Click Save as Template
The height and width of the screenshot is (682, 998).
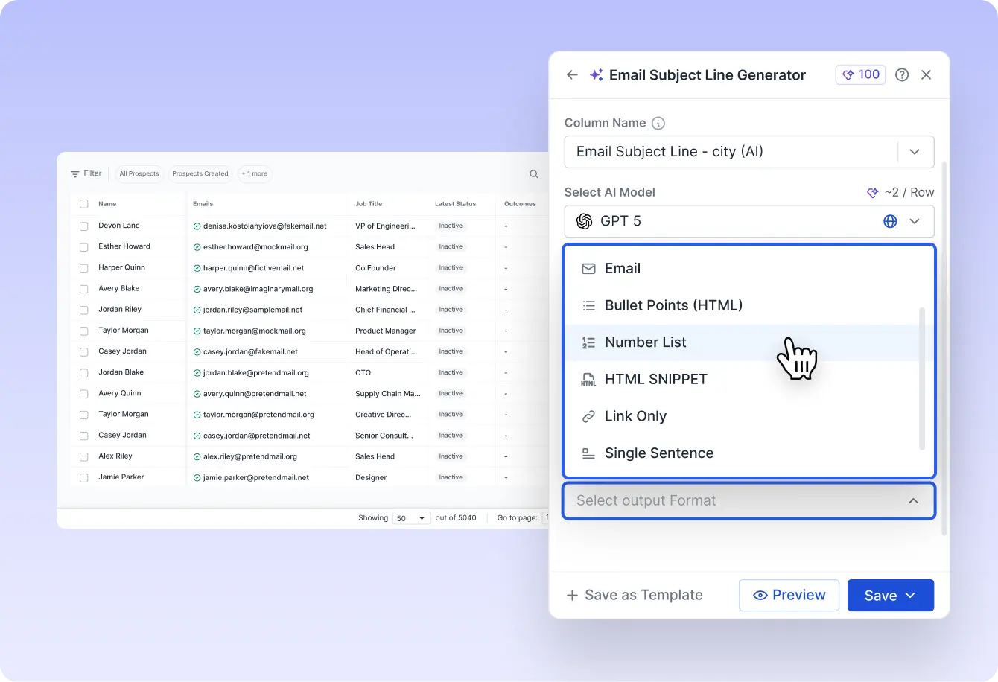pos(634,595)
